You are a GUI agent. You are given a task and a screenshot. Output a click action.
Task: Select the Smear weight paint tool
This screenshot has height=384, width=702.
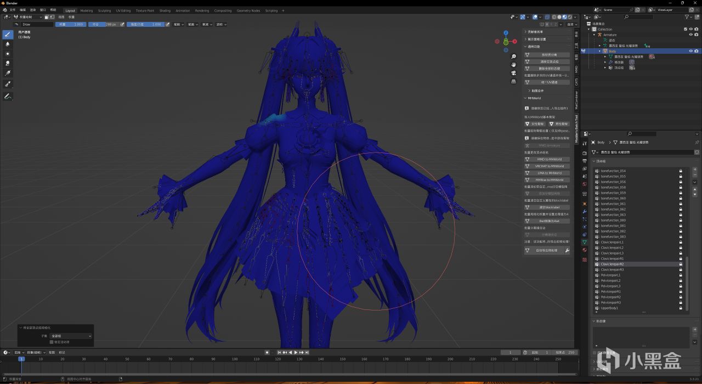pos(8,63)
